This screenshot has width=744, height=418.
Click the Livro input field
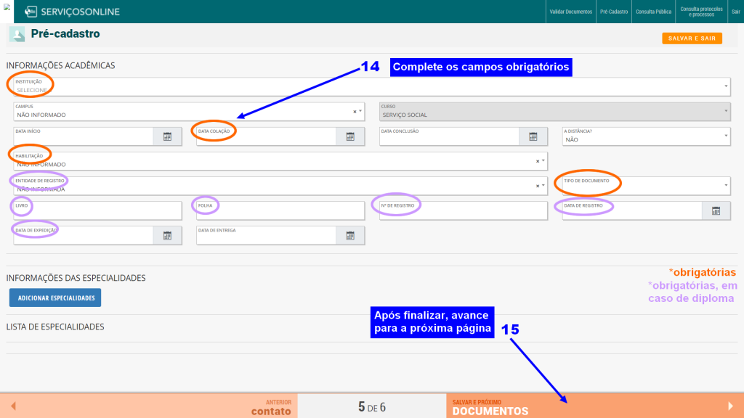[97, 212]
